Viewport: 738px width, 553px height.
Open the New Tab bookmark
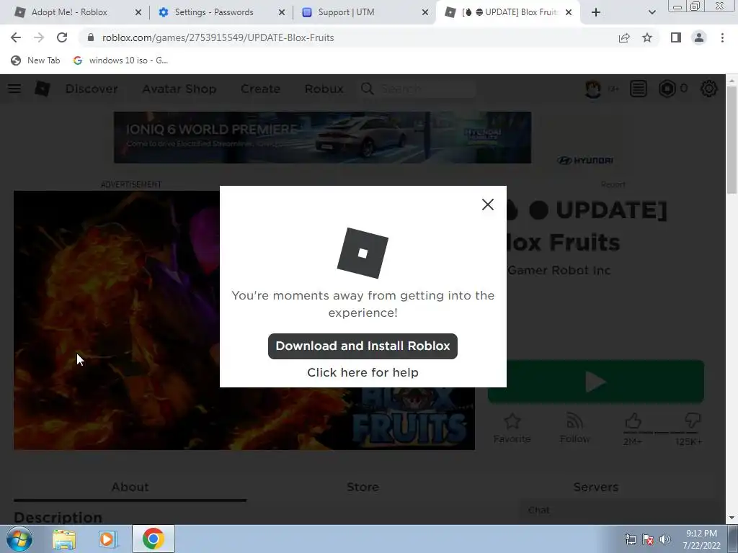[x=36, y=60]
